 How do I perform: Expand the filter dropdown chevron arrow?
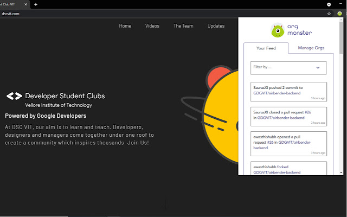pos(318,68)
